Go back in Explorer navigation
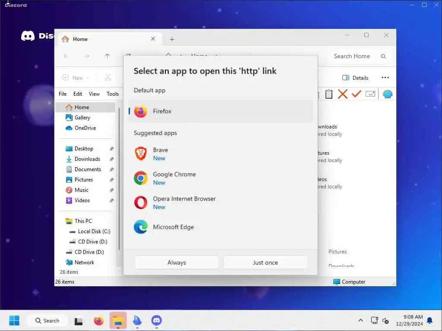 click(x=66, y=56)
